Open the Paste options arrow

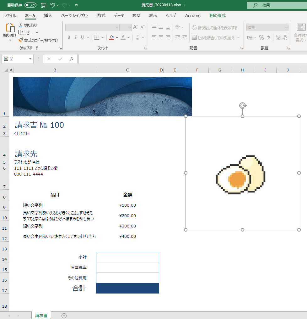click(x=10, y=40)
